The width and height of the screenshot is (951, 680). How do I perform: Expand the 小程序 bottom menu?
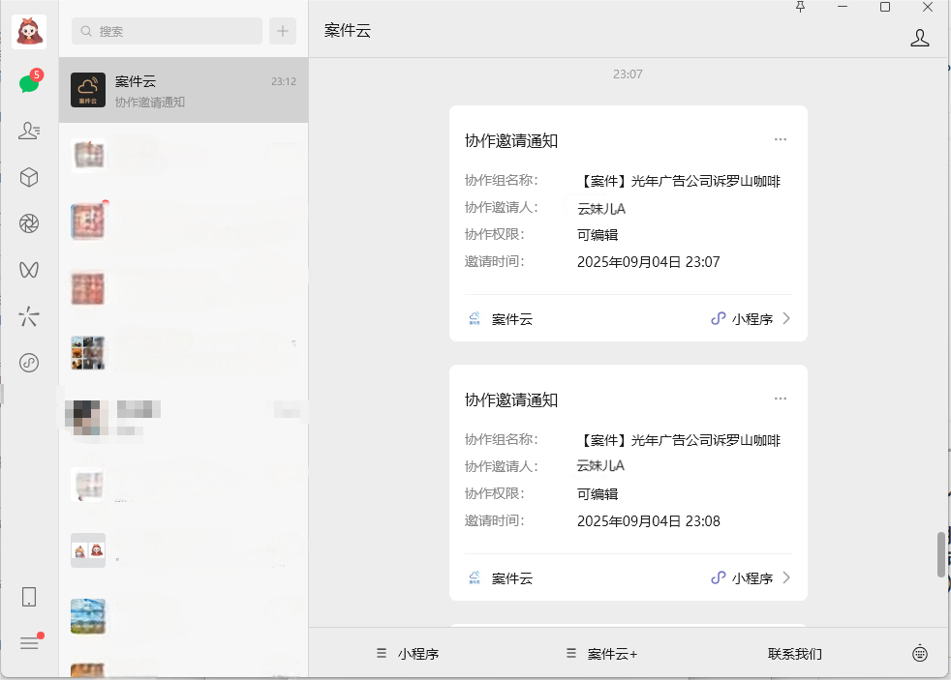click(x=409, y=654)
